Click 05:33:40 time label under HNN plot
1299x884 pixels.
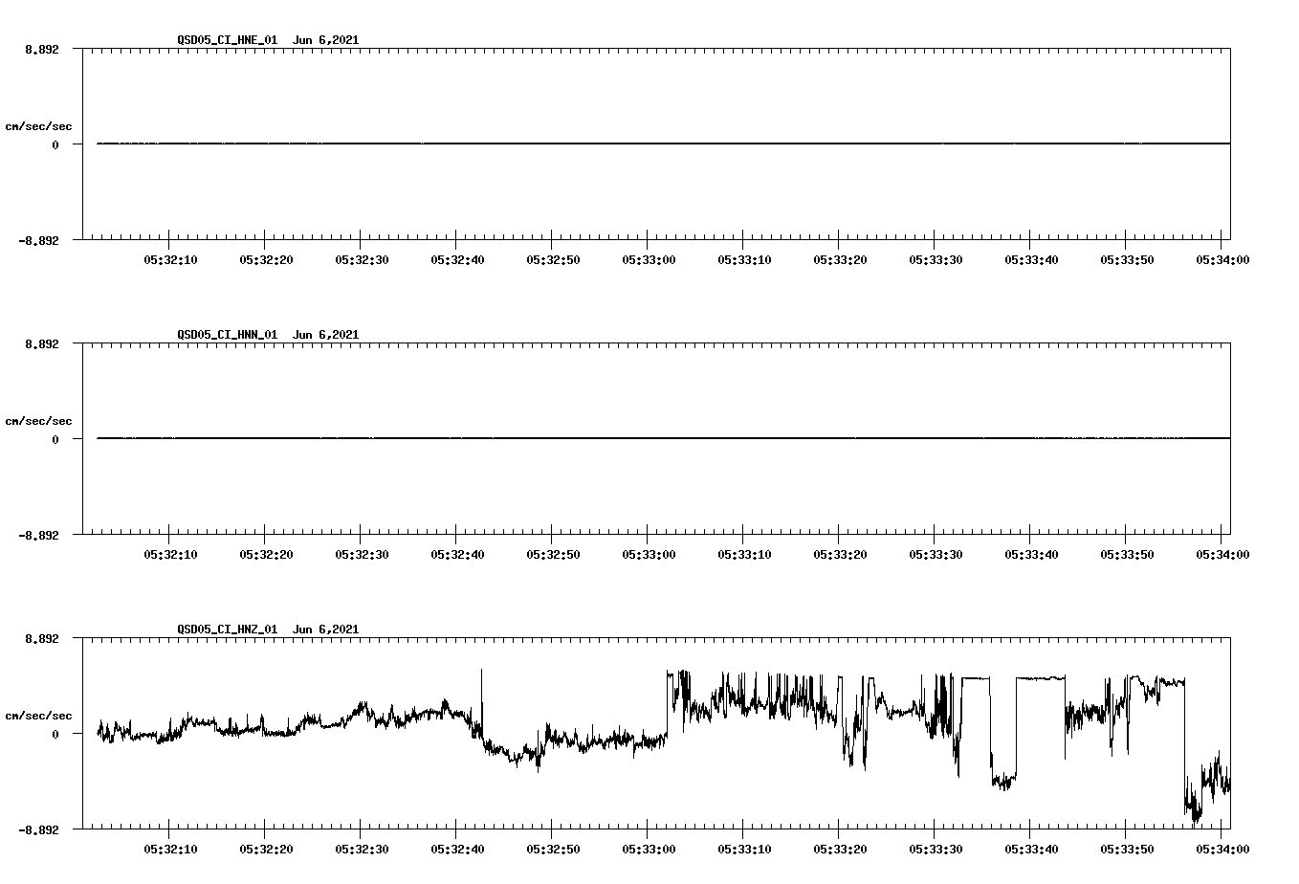[1031, 554]
